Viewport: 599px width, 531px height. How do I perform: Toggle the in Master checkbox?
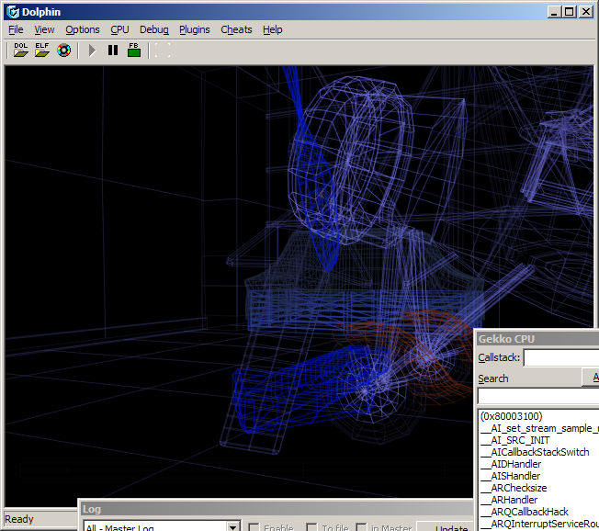[361, 527]
